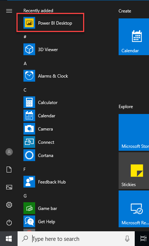This screenshot has height=246, width=149.
Task: Launch the Camera app icon
Action: tap(29, 129)
